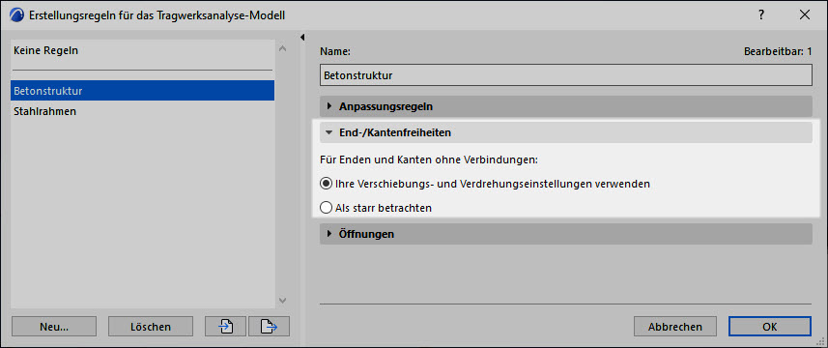
Task: Click the 'Bearbeitbar: 1' label
Action: point(778,52)
